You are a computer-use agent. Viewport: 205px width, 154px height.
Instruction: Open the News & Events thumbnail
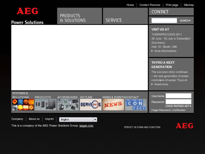click(113, 105)
